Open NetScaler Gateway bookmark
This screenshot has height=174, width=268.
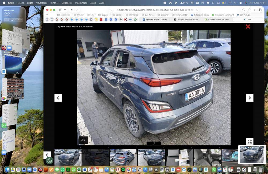click(x=200, y=15)
